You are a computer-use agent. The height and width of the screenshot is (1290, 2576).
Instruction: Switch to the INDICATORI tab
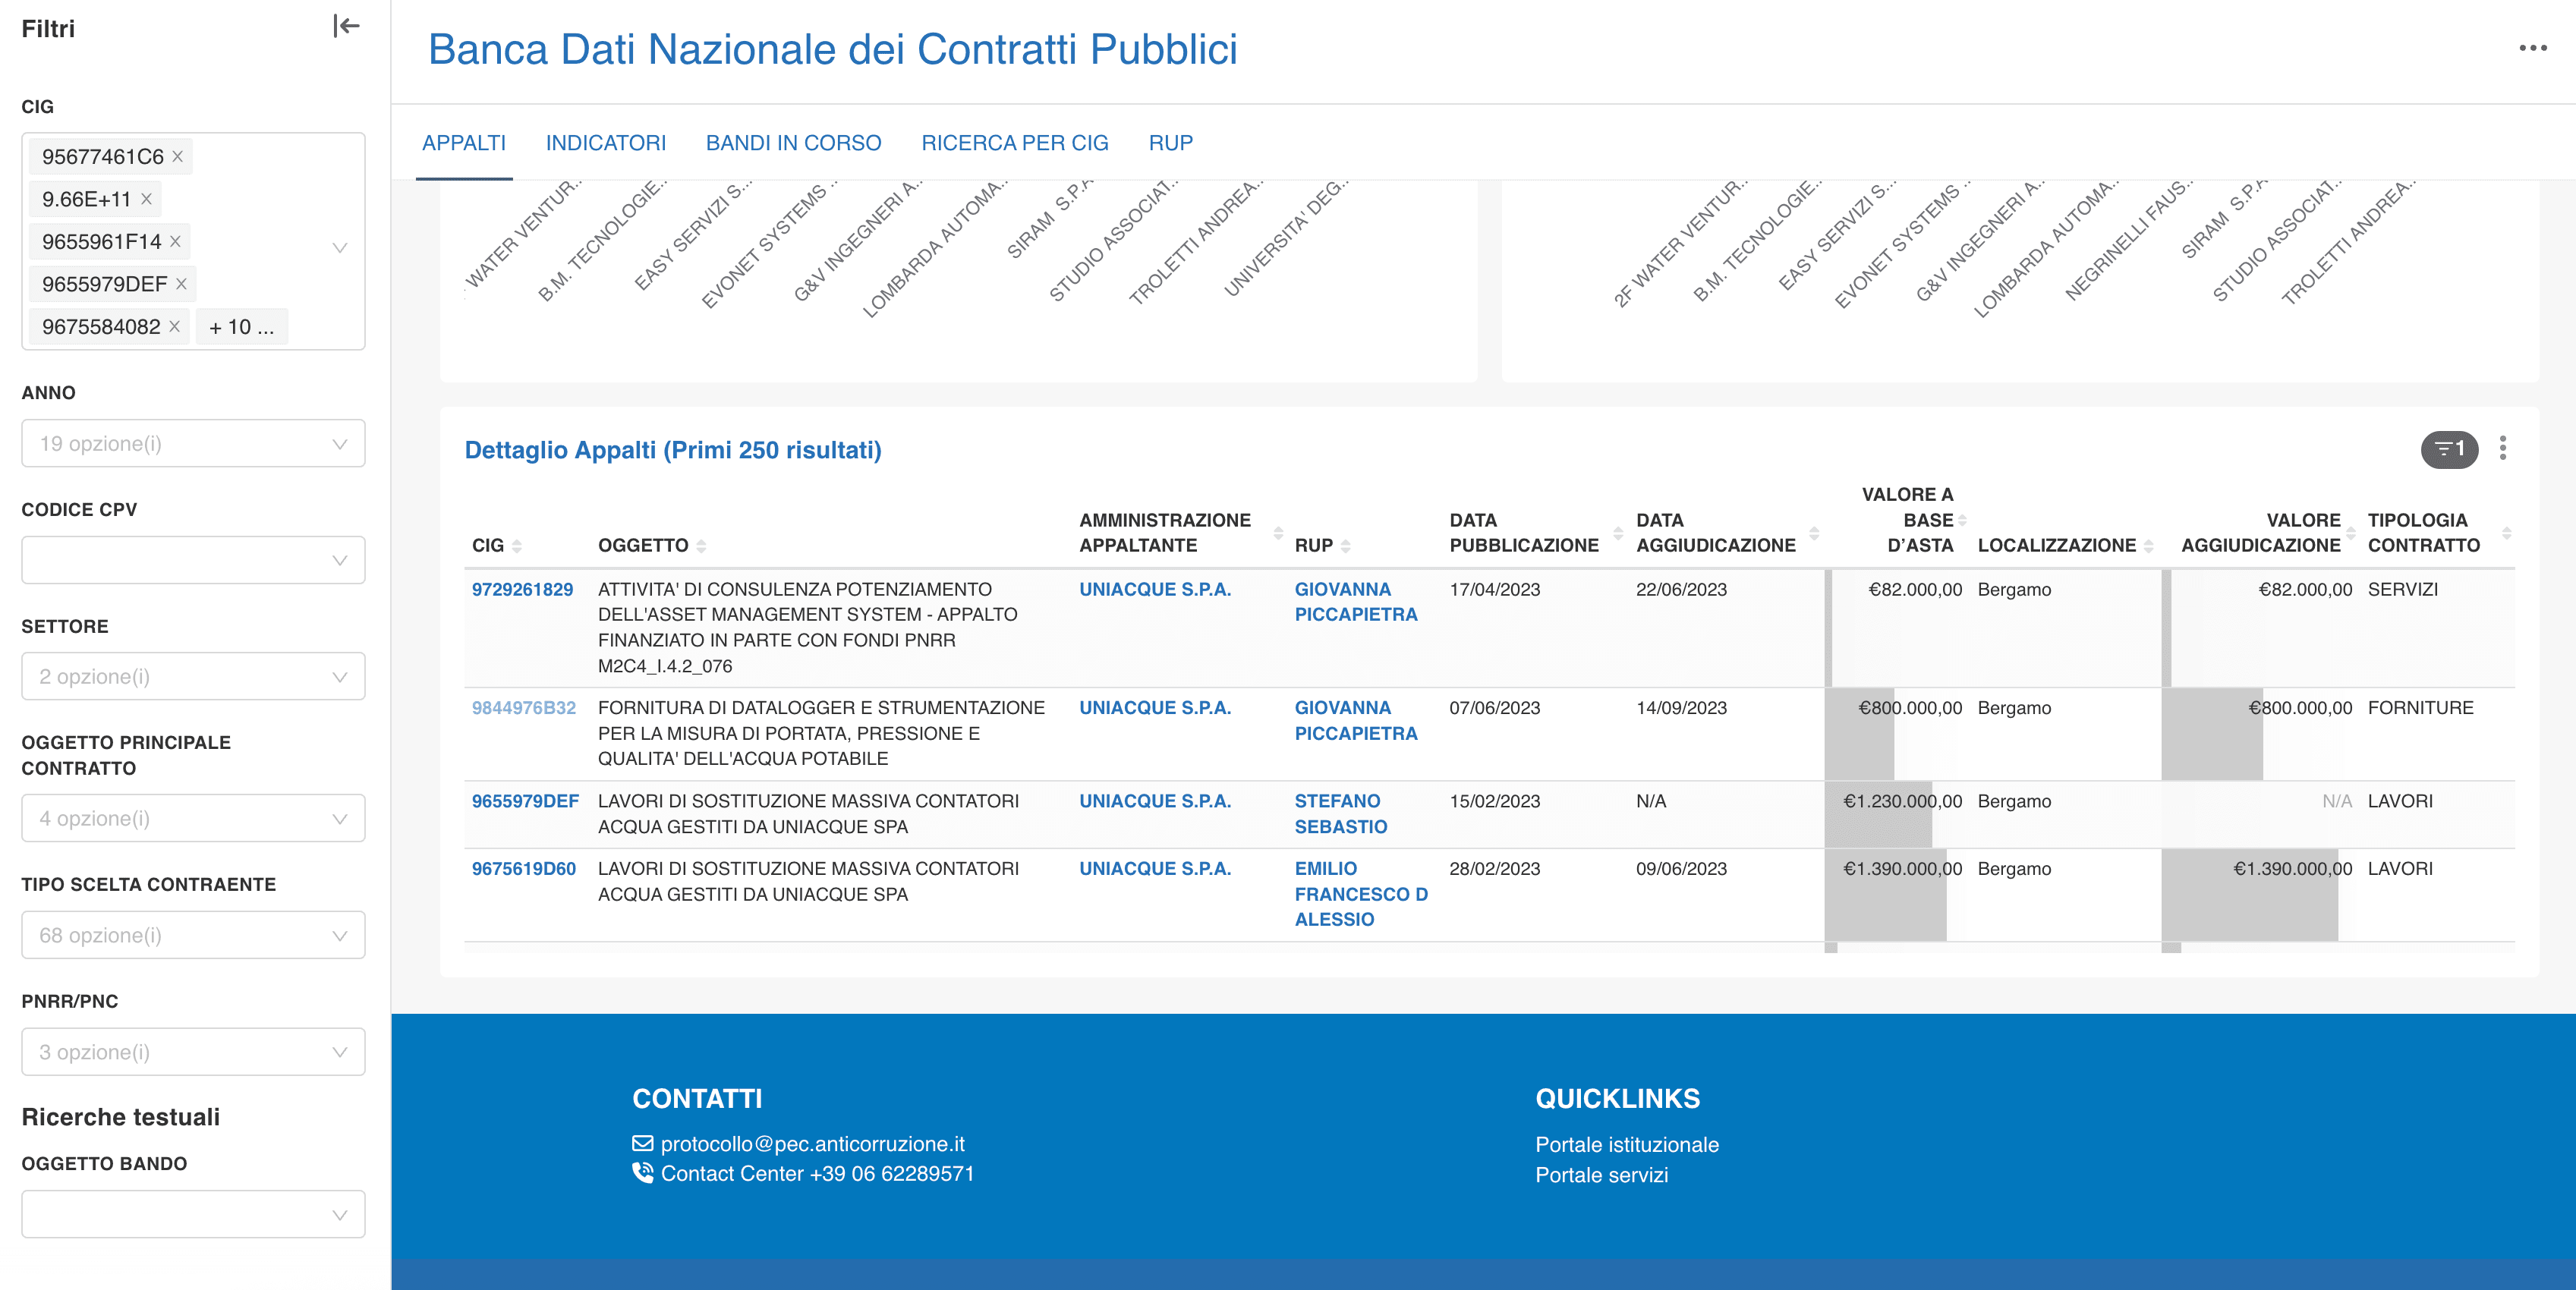[606, 143]
